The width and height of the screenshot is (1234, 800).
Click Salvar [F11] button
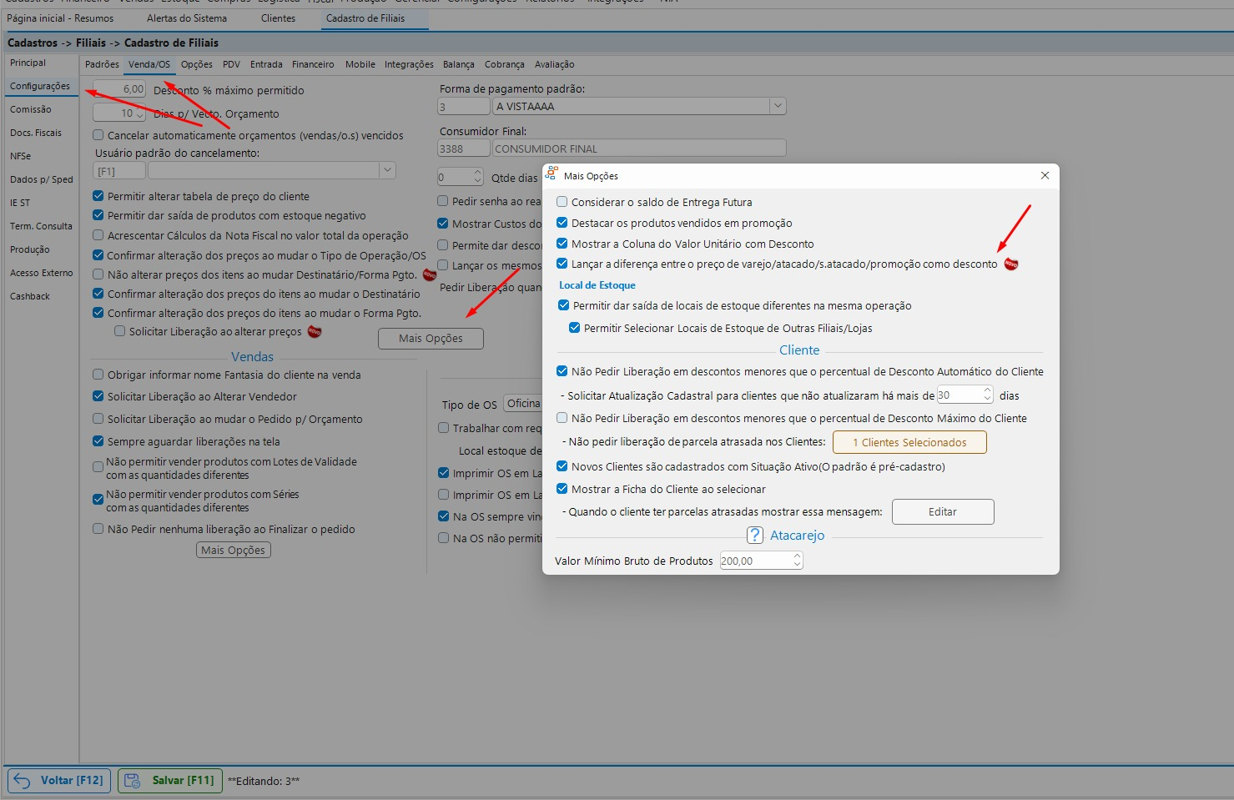coord(170,781)
